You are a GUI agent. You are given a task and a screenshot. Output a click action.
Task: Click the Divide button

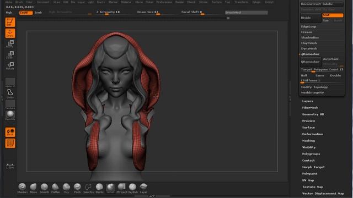(x=311, y=18)
